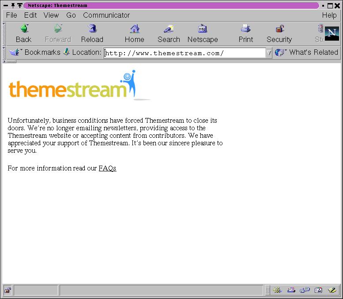Open the Communicator menu
The height and width of the screenshot is (299, 343).
[x=106, y=15]
